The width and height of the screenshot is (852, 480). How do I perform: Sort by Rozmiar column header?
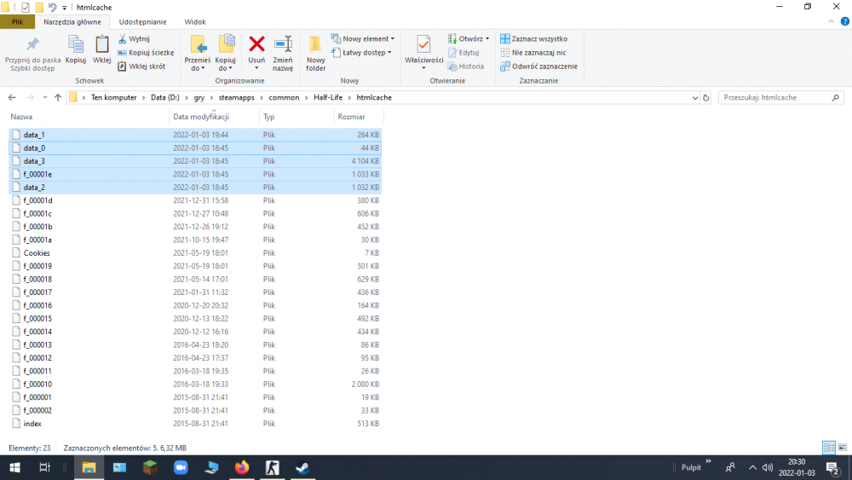click(359, 116)
